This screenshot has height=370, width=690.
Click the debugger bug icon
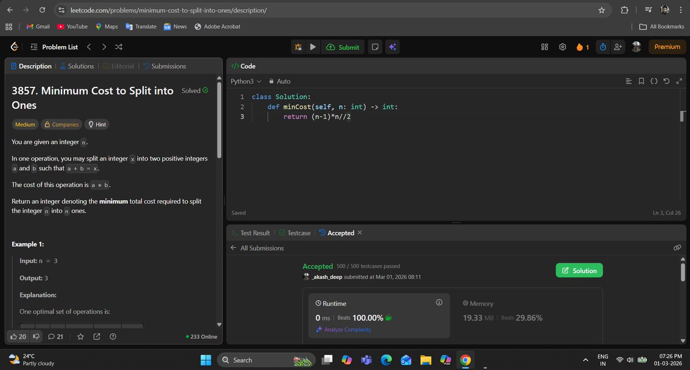point(299,47)
